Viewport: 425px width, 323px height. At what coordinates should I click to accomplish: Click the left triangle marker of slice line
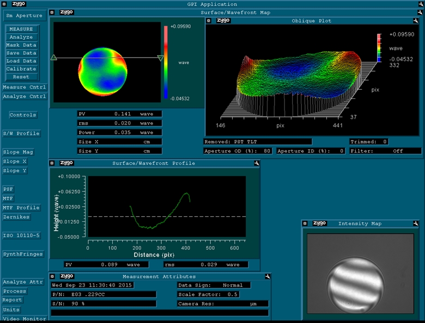(x=53, y=57)
